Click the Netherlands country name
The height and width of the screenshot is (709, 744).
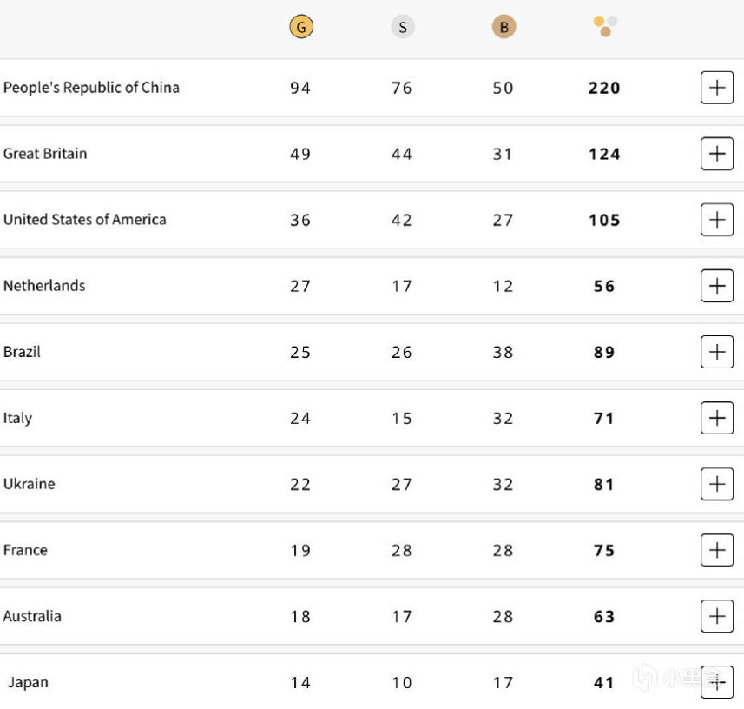coord(44,286)
